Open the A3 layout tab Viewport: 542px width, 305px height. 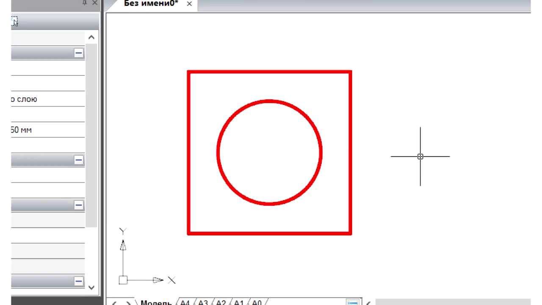[203, 302]
